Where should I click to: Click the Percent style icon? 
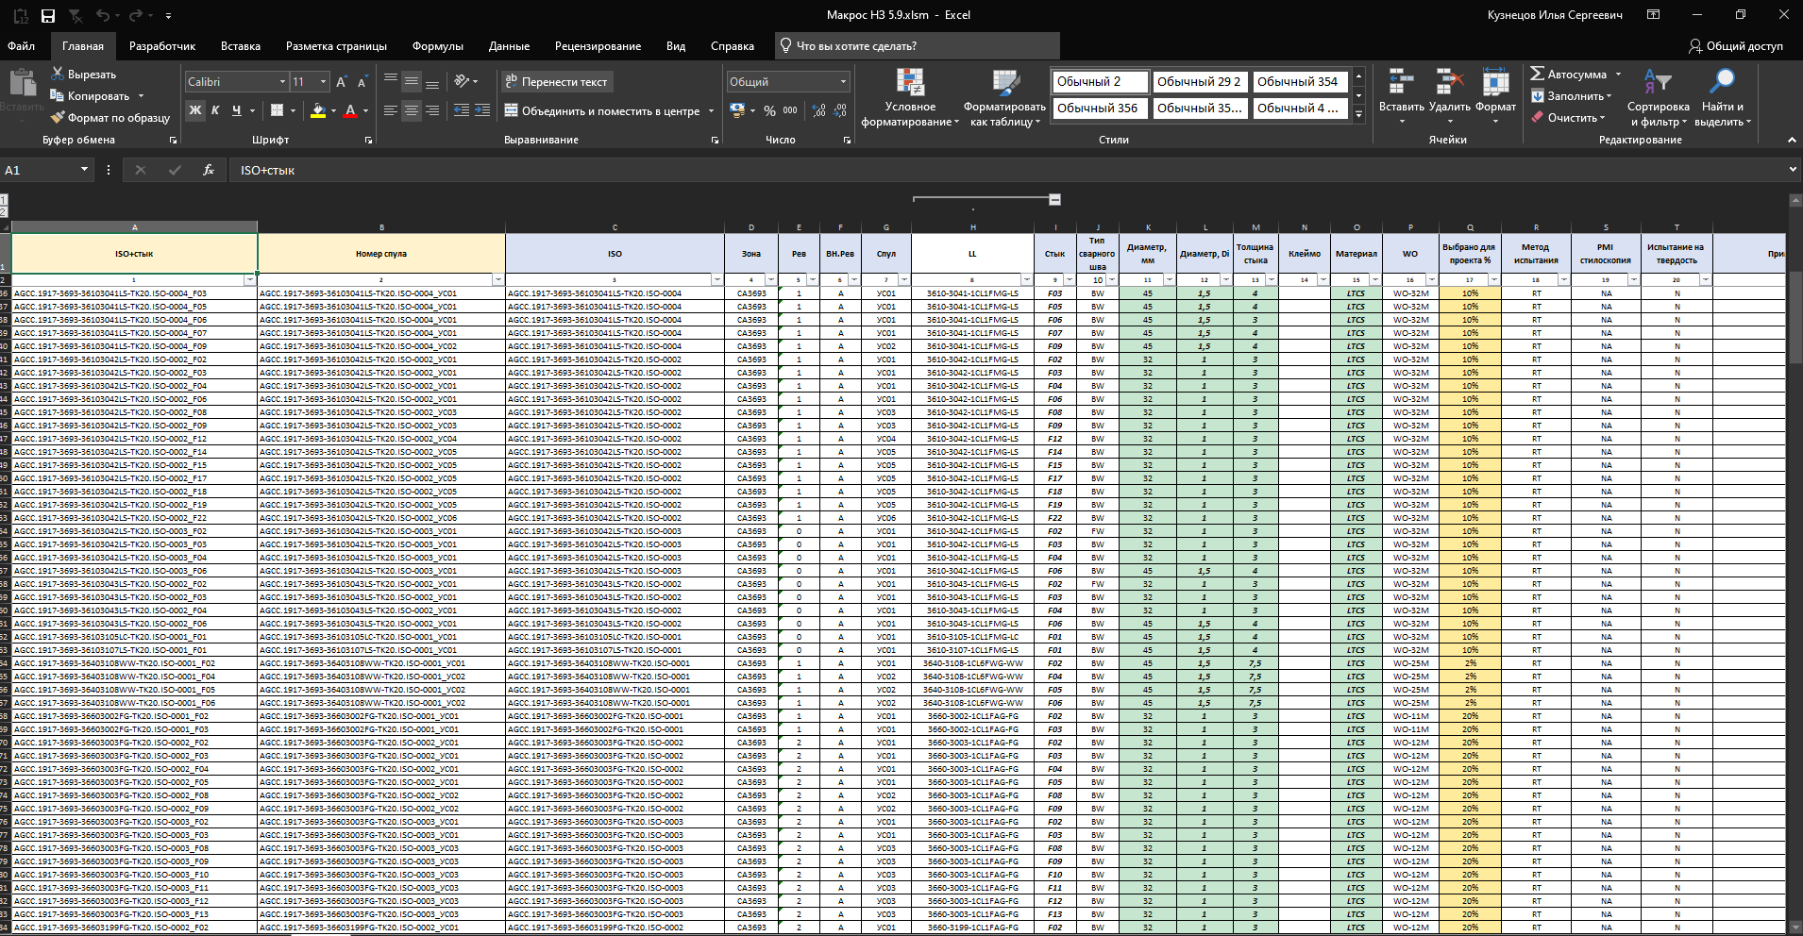769,110
